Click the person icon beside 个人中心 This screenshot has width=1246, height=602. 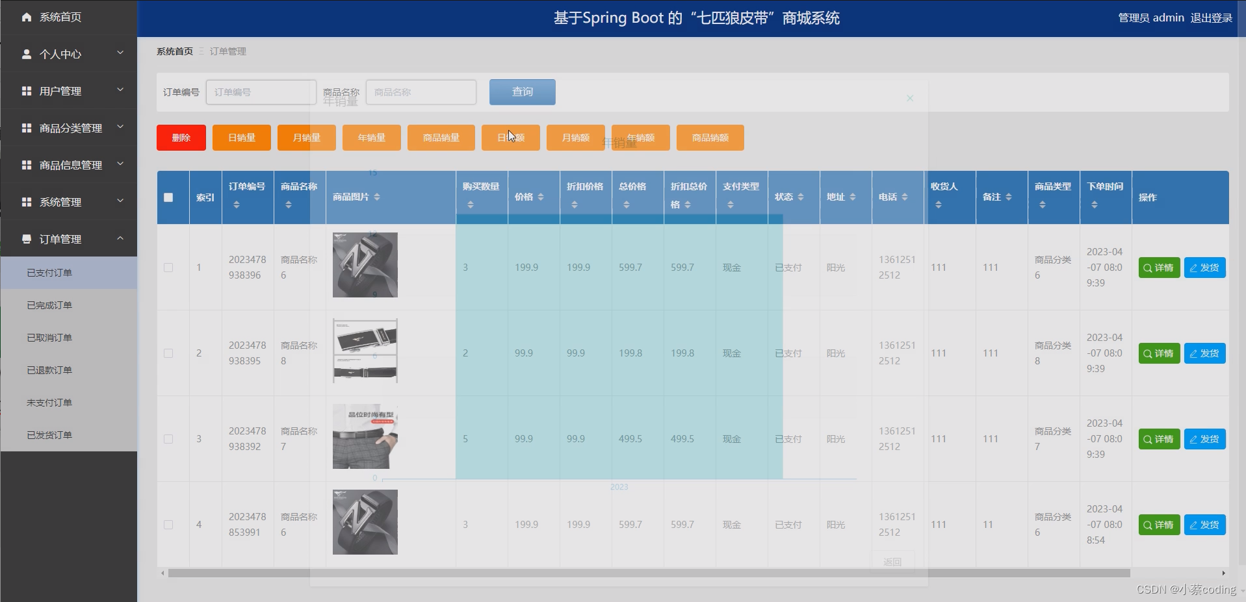click(x=27, y=54)
